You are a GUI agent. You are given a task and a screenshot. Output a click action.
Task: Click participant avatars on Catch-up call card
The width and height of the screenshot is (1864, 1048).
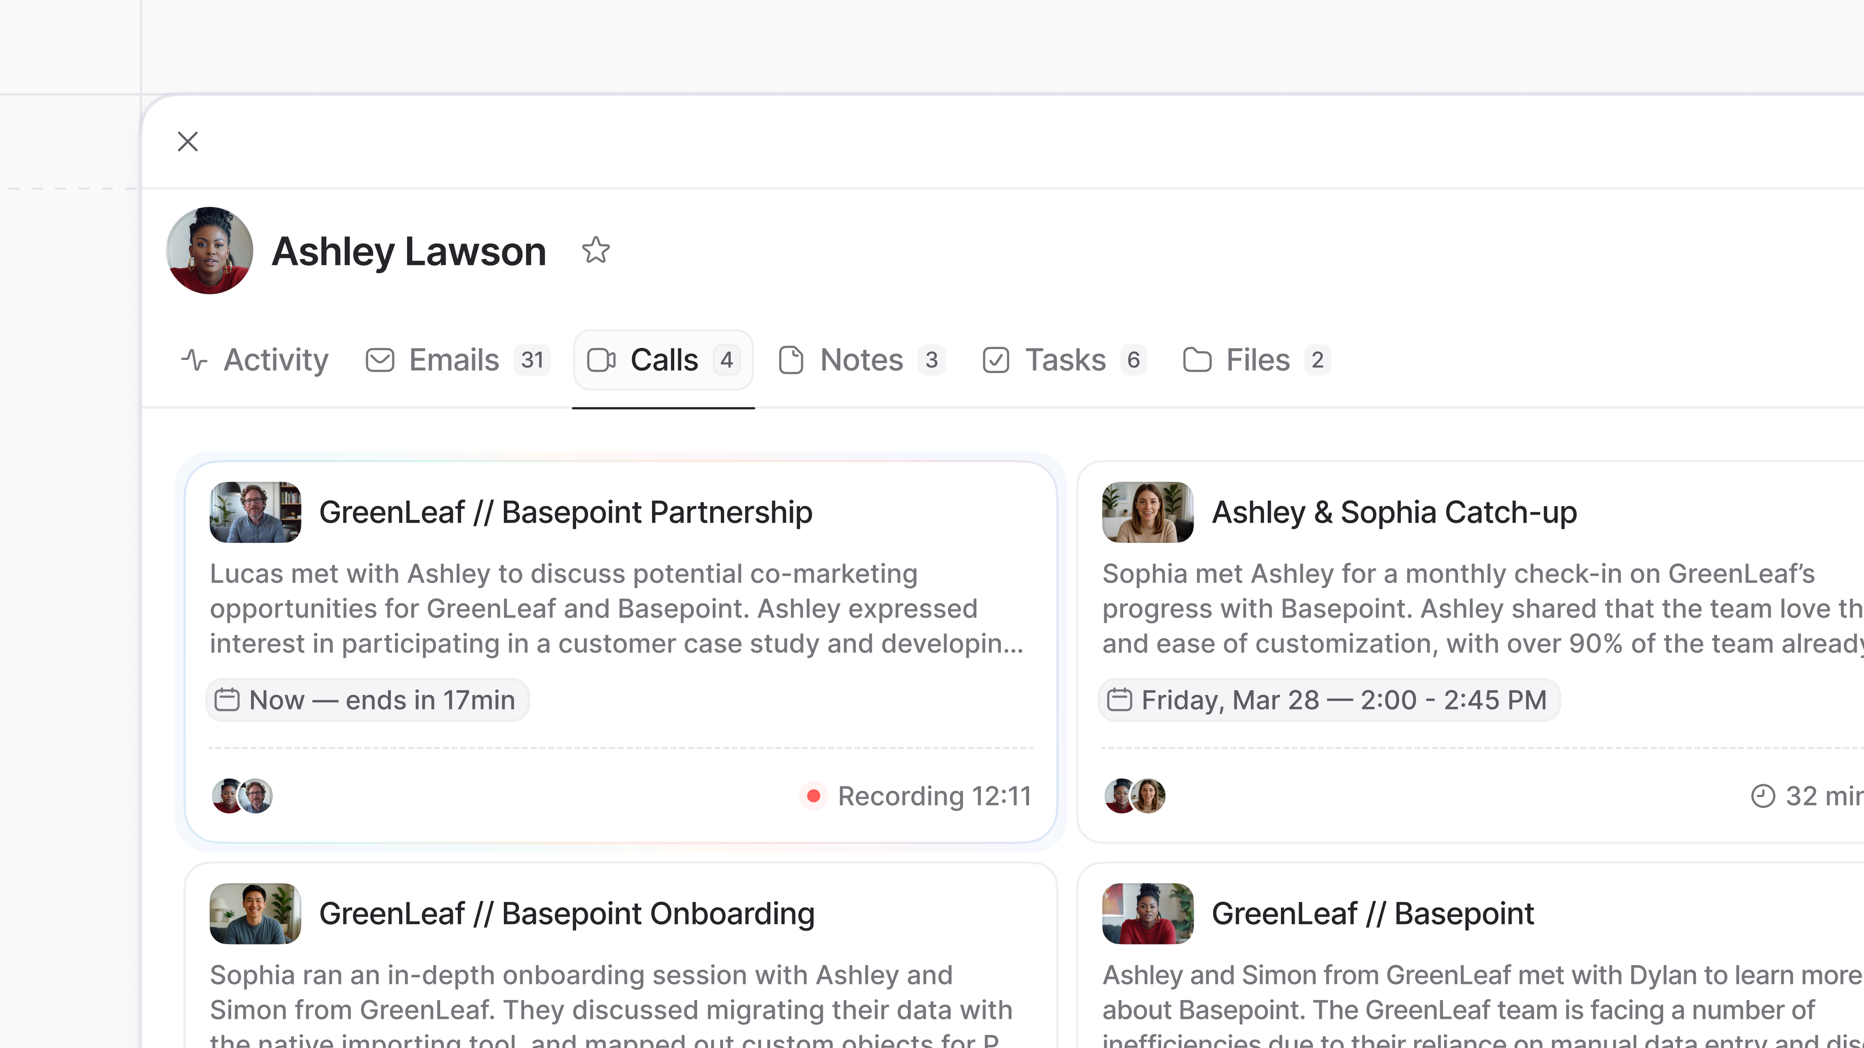point(1134,796)
